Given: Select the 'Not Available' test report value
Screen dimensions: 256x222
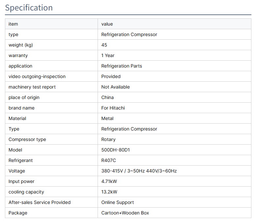Looking at the screenshot, I should [115, 87].
